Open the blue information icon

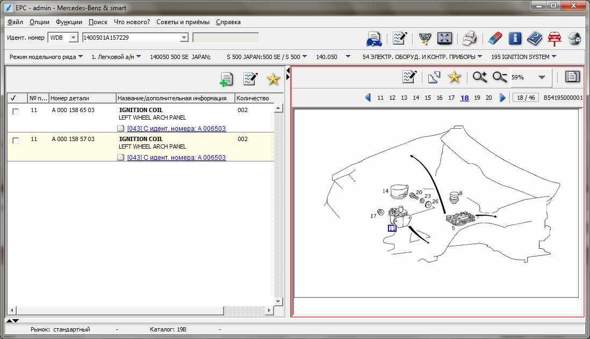(x=515, y=38)
